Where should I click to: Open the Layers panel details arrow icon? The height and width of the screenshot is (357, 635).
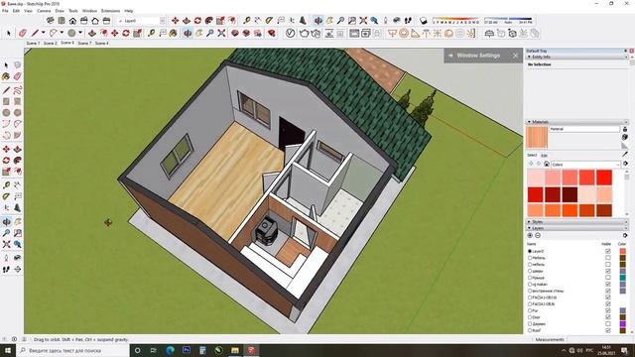tap(625, 235)
